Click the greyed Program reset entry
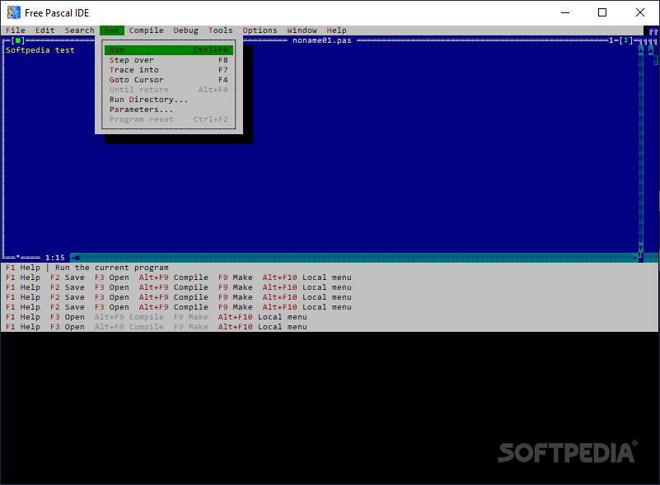The image size is (660, 485). coord(169,119)
